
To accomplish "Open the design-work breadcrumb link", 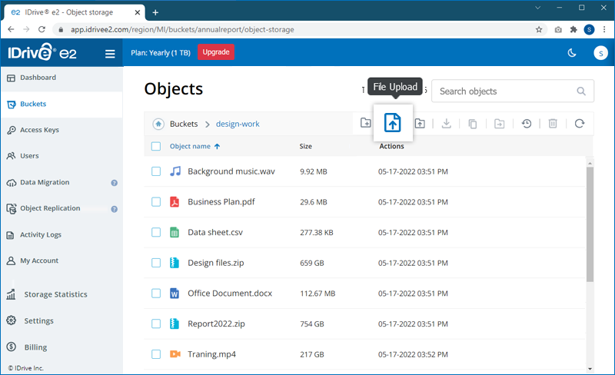I will coord(238,124).
